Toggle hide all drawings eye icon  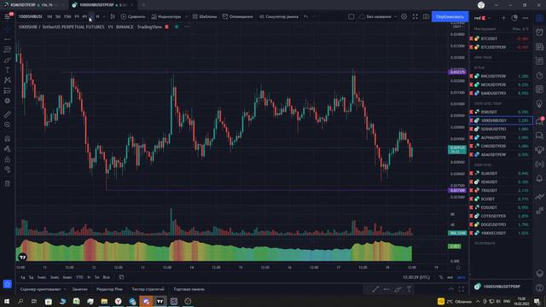tap(8, 170)
